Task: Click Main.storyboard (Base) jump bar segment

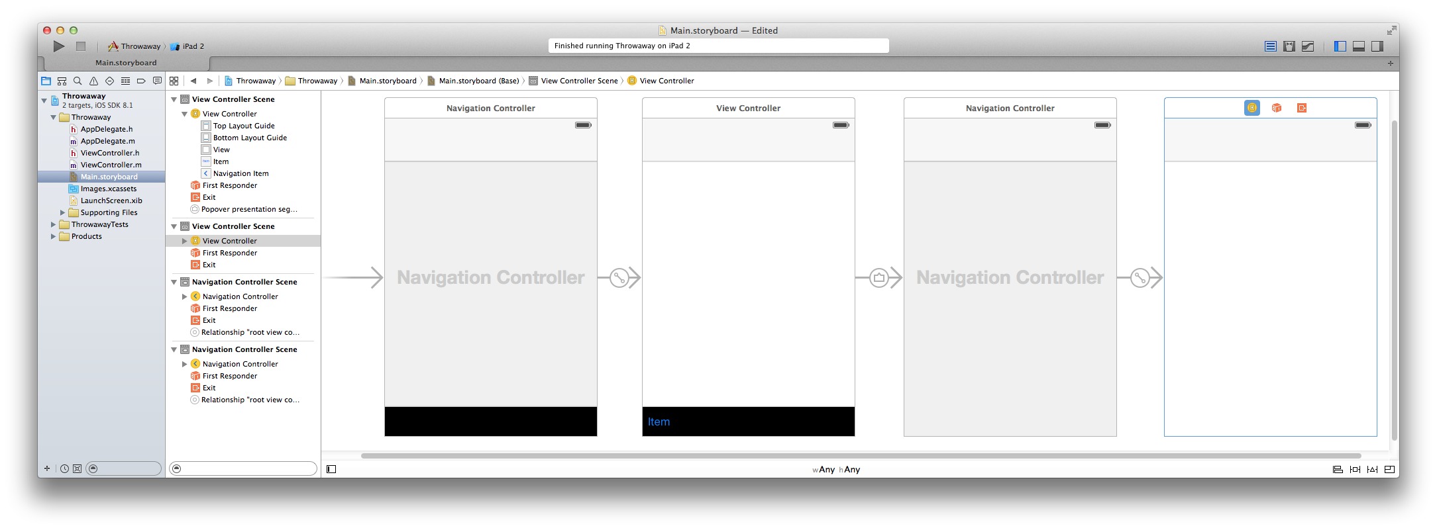Action: 473,81
